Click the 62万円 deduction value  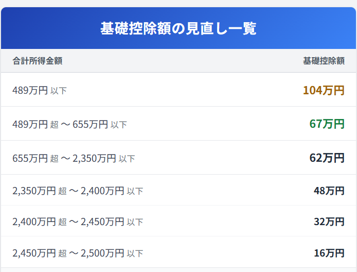tap(327, 158)
